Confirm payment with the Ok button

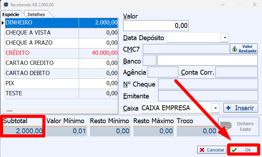[243, 150]
